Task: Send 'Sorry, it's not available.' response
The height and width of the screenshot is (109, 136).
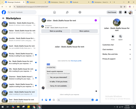Action: (58, 86)
